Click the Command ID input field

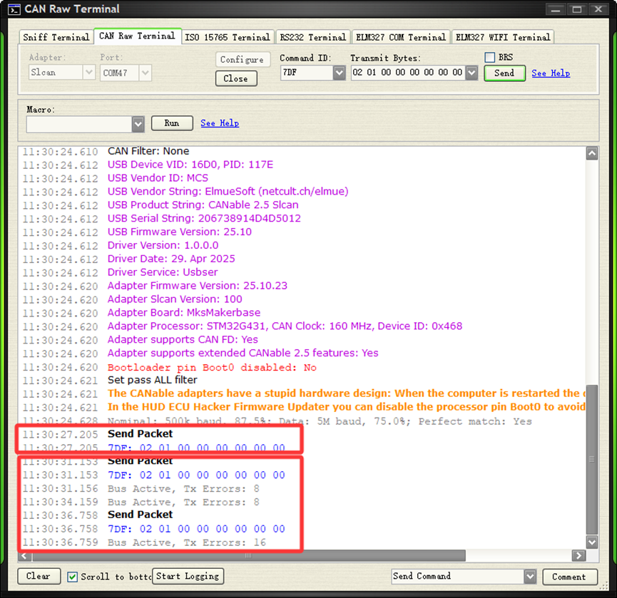point(307,73)
